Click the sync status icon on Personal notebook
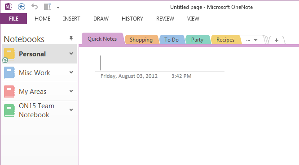 pos(5,60)
